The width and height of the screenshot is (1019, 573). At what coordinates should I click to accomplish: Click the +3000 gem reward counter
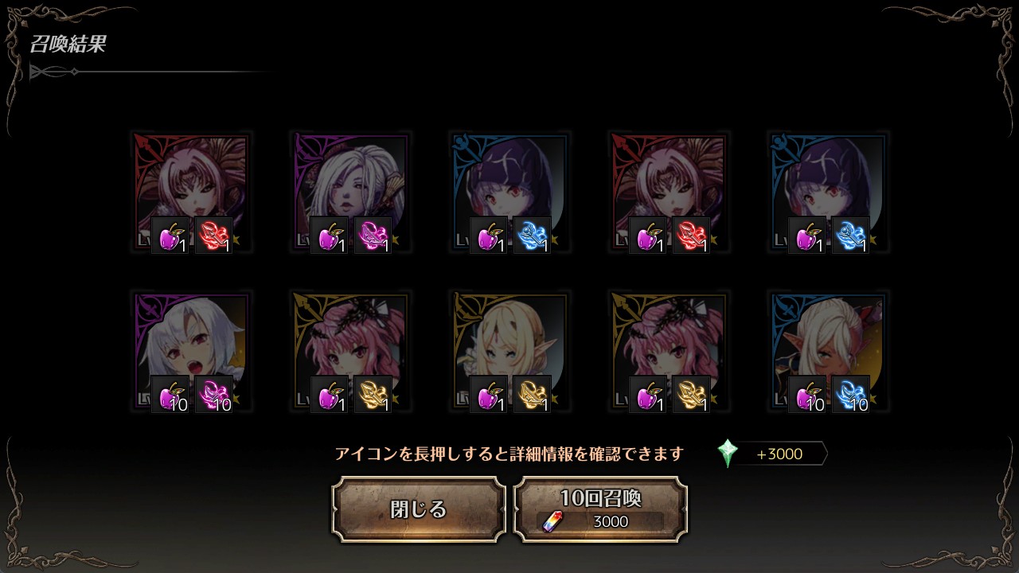779,454
